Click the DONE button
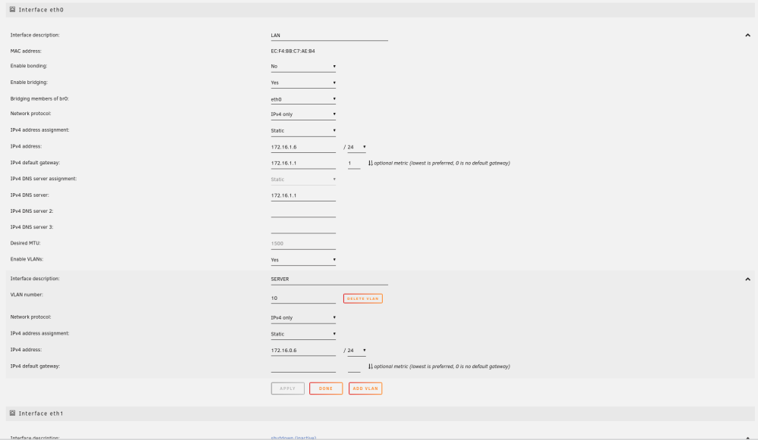 click(x=326, y=389)
